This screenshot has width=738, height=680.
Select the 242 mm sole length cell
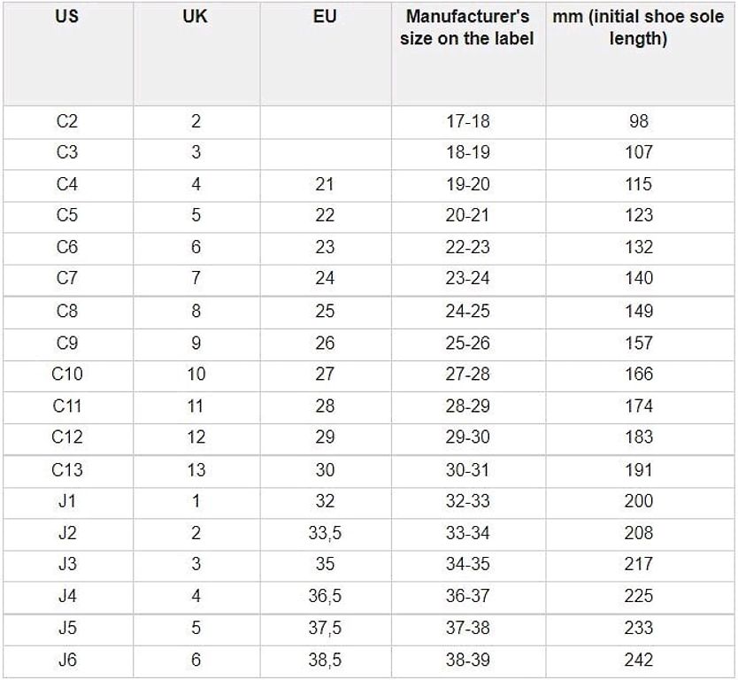(x=639, y=661)
